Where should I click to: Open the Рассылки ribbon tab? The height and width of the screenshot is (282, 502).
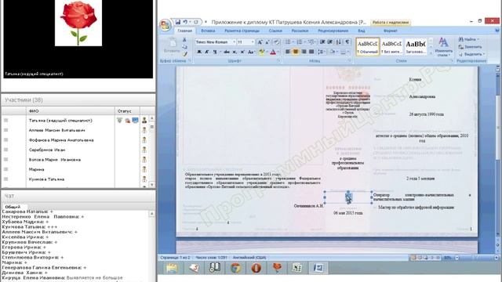[300, 31]
